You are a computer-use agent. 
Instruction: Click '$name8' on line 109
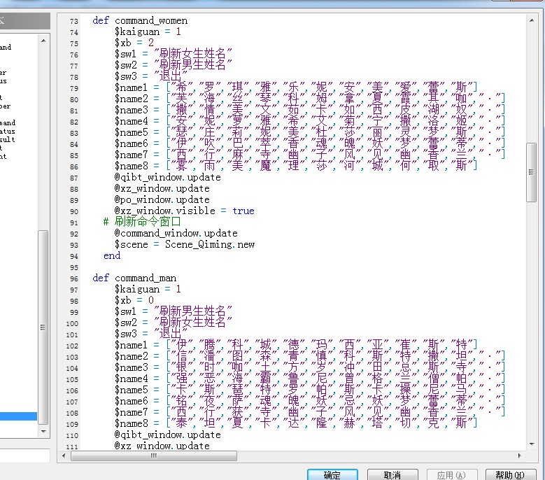131,423
